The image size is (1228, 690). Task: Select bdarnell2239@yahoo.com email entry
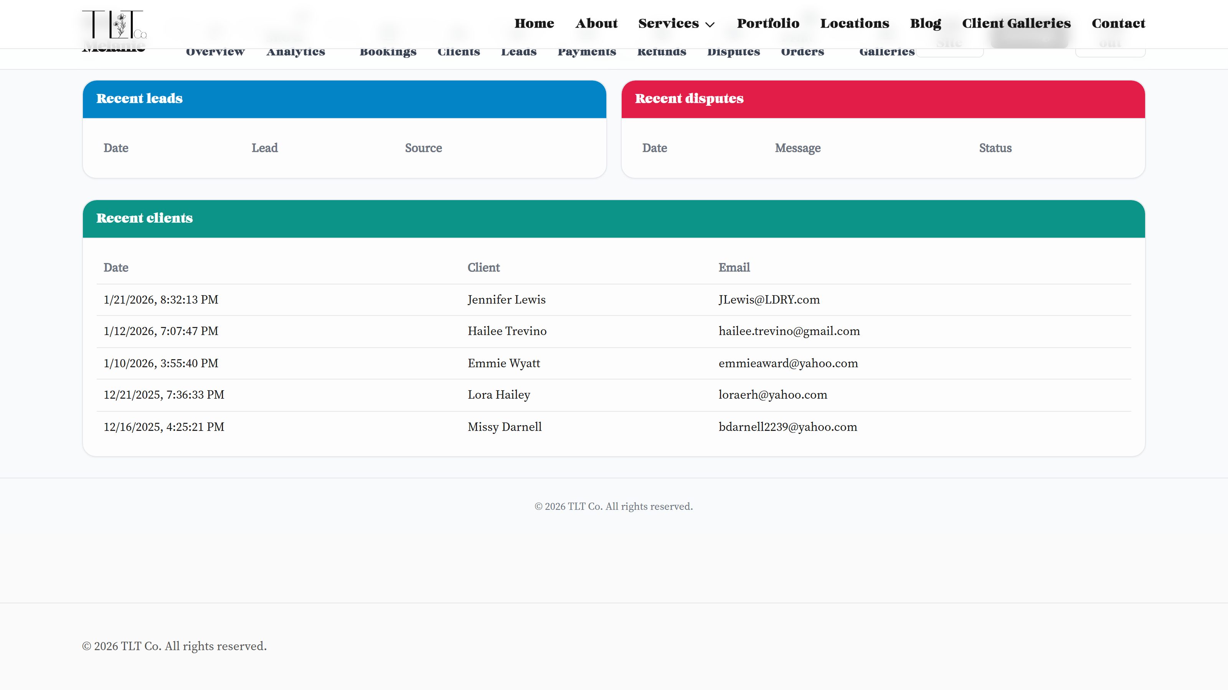(787, 427)
